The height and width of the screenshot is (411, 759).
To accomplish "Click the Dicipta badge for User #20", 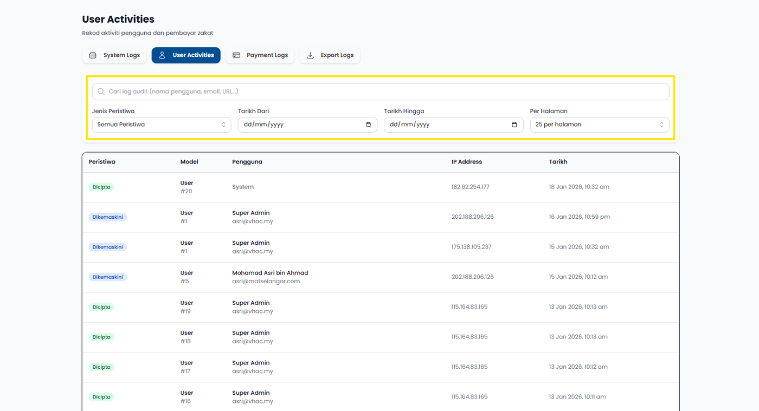I will coord(101,187).
